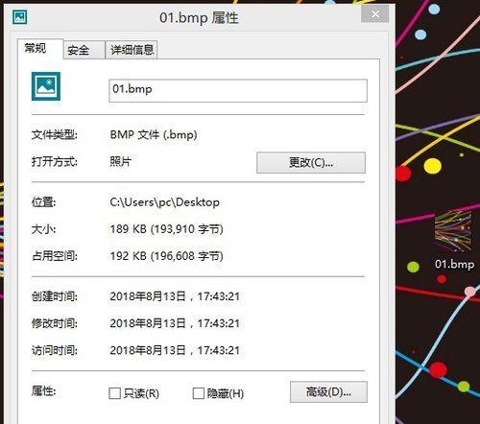Click the large BMP file type icon
This screenshot has height=424, width=480.
(x=46, y=86)
